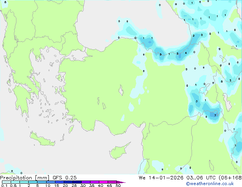The height and width of the screenshot is (187, 242).
Task: Pick the 15–20 mm legend color swatch
Action: click(x=59, y=182)
